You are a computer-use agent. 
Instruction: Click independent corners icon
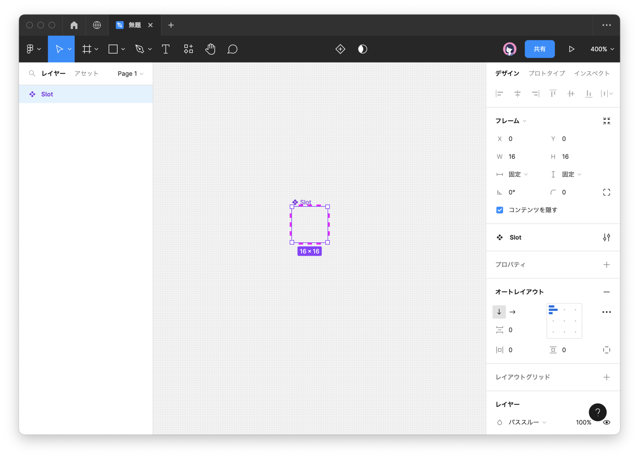click(x=607, y=192)
